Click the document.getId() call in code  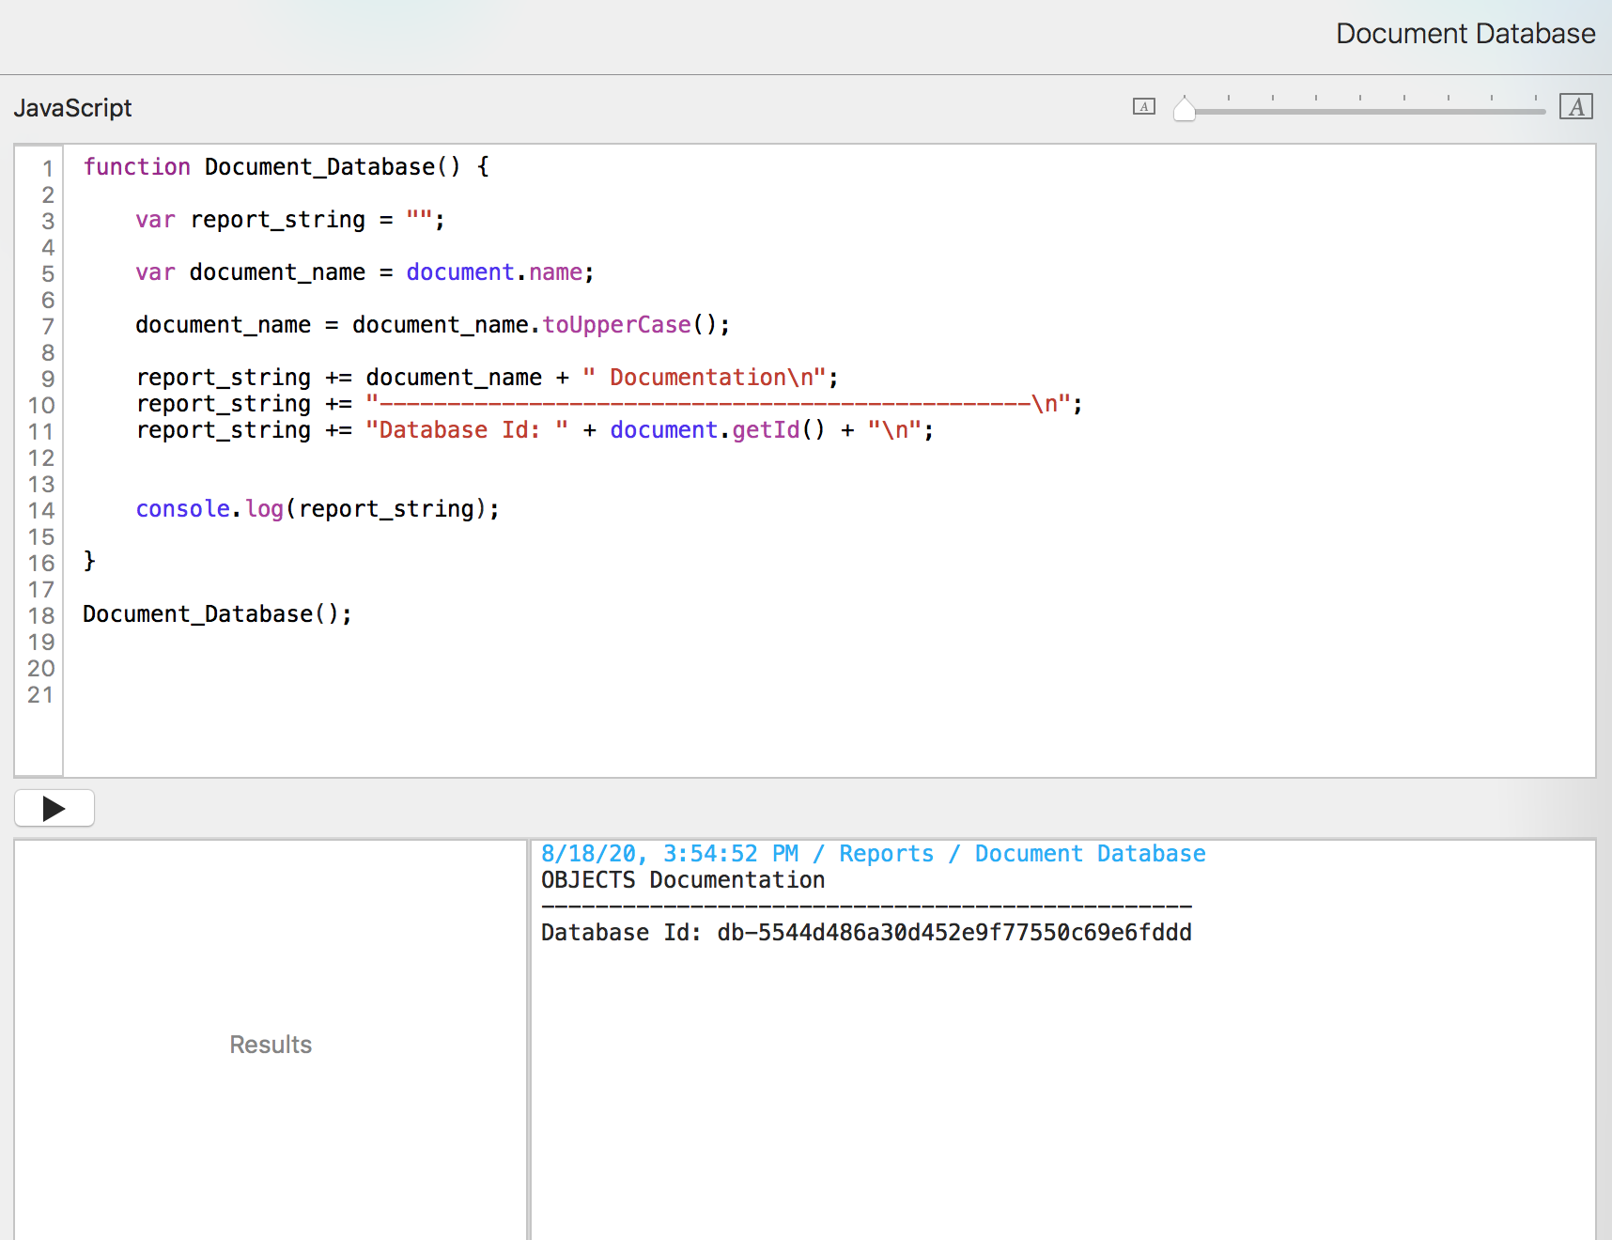(x=716, y=430)
